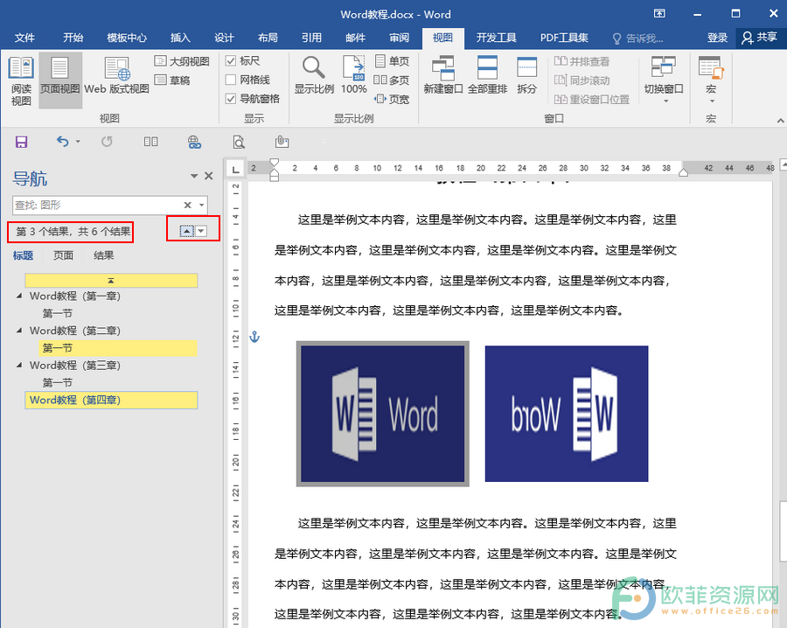787x628 pixels.
Task: Open Outline view
Action: pyautogui.click(x=182, y=61)
